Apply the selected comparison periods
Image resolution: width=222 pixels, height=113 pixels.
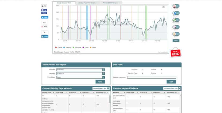tap(100, 82)
